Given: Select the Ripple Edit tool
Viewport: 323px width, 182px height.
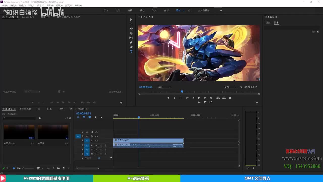Looking at the screenshot, I should click(131, 29).
